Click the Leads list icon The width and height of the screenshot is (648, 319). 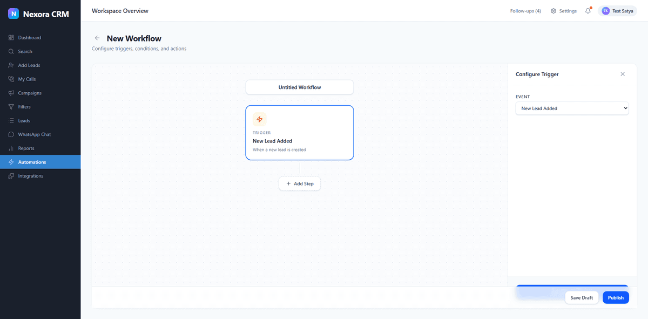point(11,120)
